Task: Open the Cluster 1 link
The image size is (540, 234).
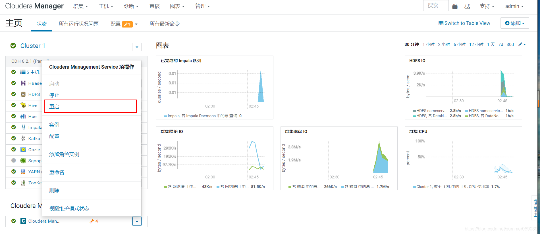Action: [33, 46]
